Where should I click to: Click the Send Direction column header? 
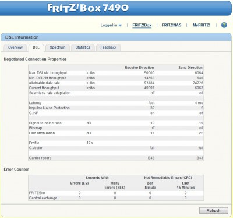190,68
